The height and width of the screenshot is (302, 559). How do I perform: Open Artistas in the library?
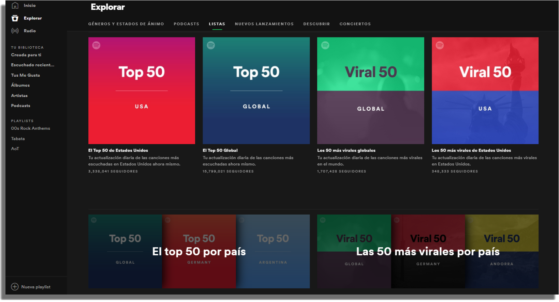pyautogui.click(x=19, y=95)
